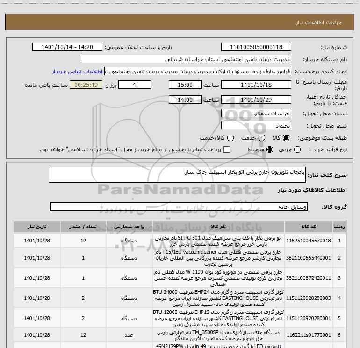360x348 pixels.
Task: Click product code 382110065544​0001
Action: point(309,258)
